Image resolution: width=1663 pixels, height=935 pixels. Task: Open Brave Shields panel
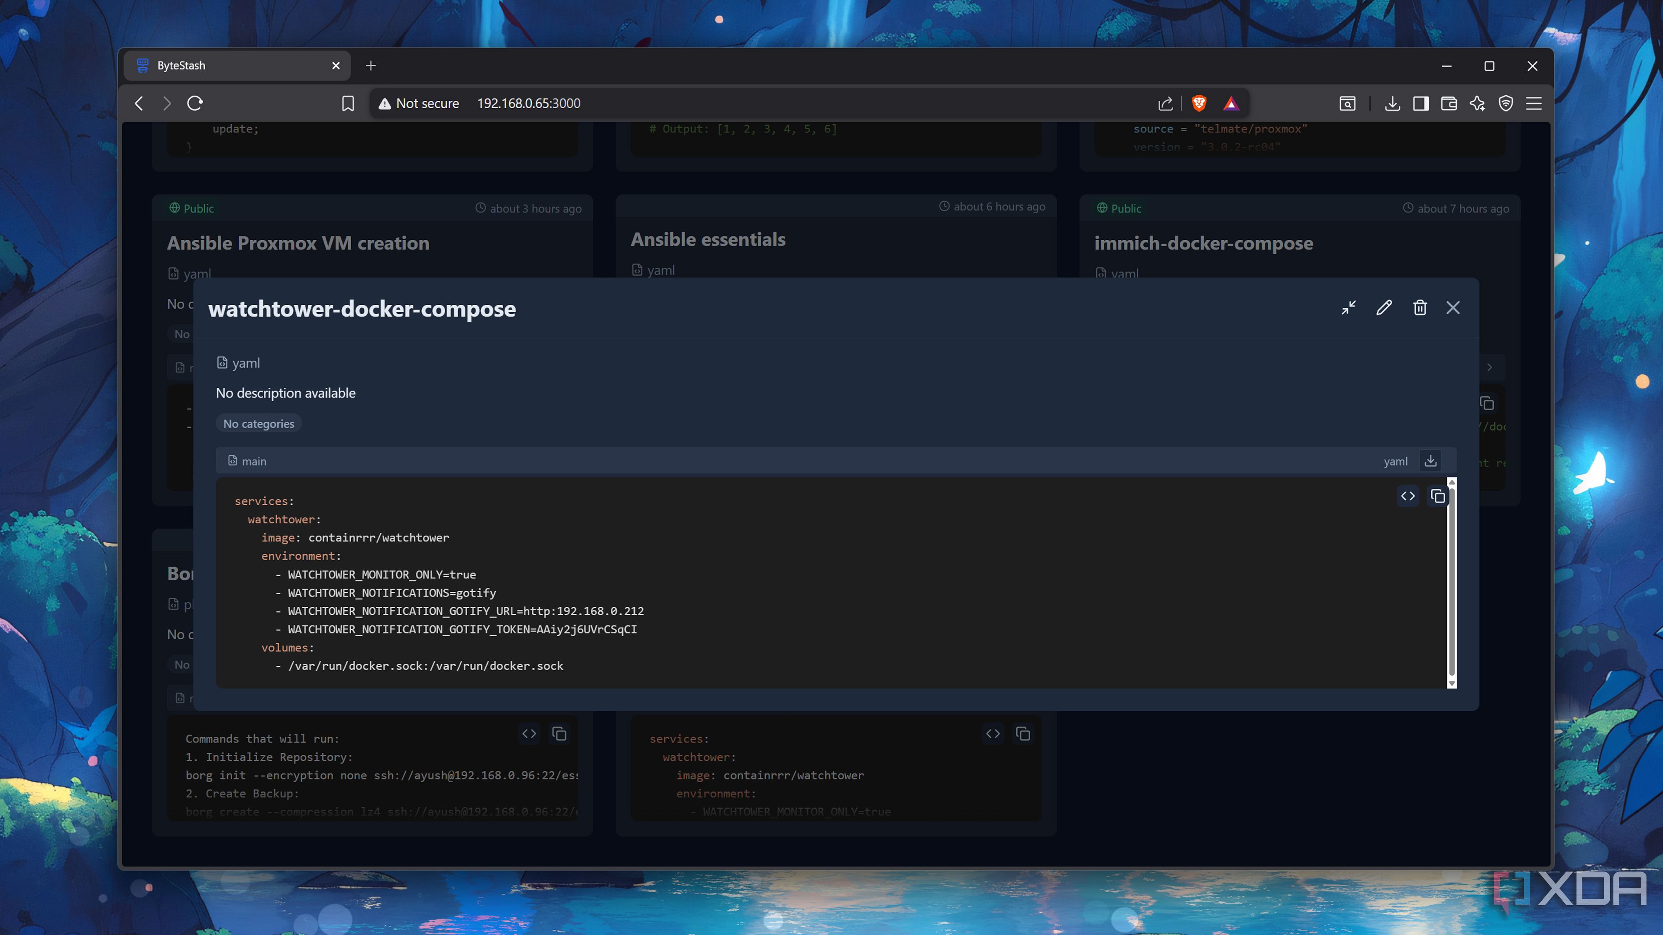1199,103
